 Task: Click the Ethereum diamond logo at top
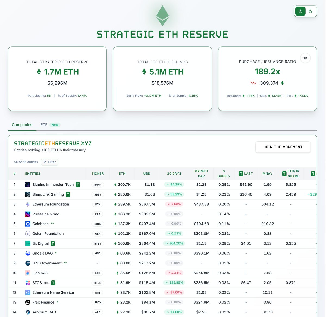(x=162, y=16)
